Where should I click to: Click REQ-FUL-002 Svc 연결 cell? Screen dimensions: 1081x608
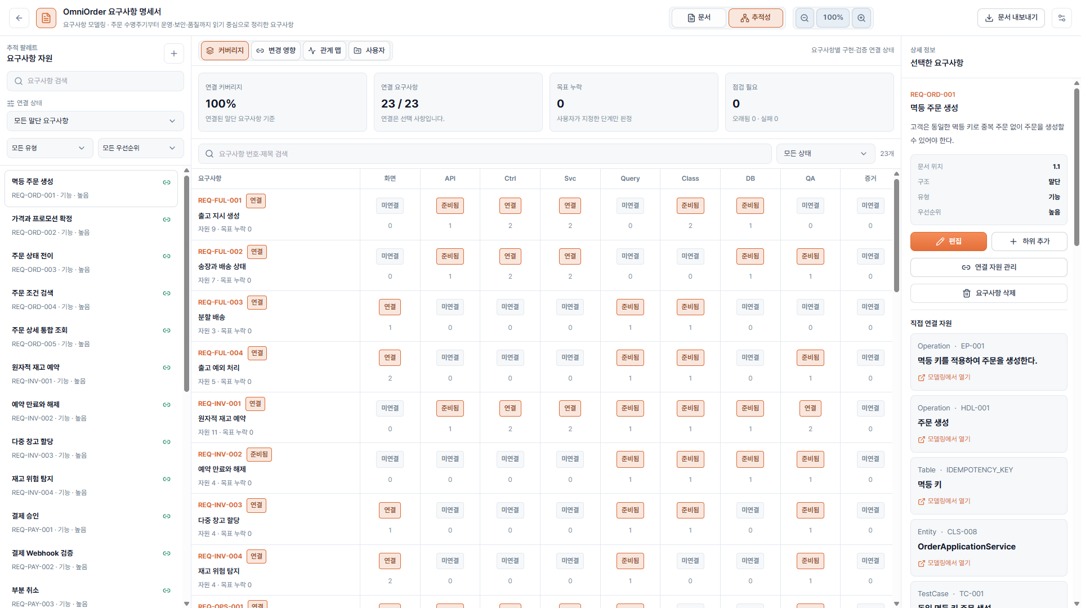(570, 257)
